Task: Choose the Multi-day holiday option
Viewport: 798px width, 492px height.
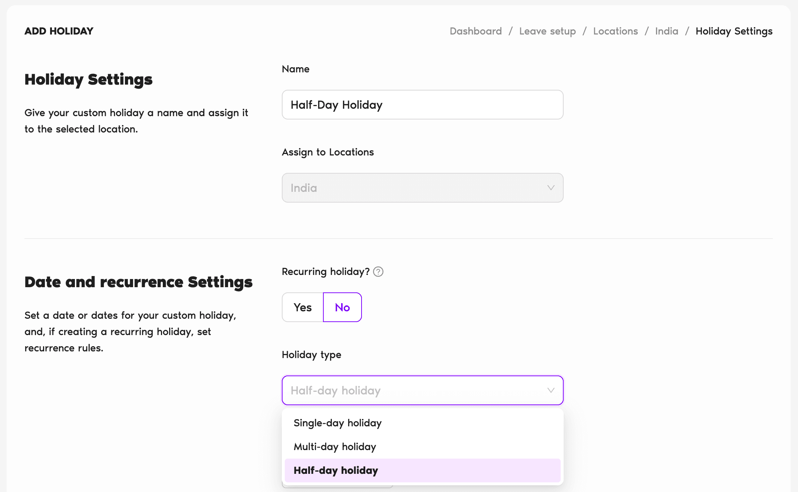Action: [x=335, y=447]
